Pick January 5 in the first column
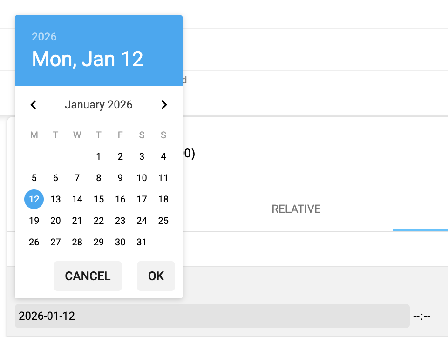Screen dimensions: 448x337 point(34,178)
